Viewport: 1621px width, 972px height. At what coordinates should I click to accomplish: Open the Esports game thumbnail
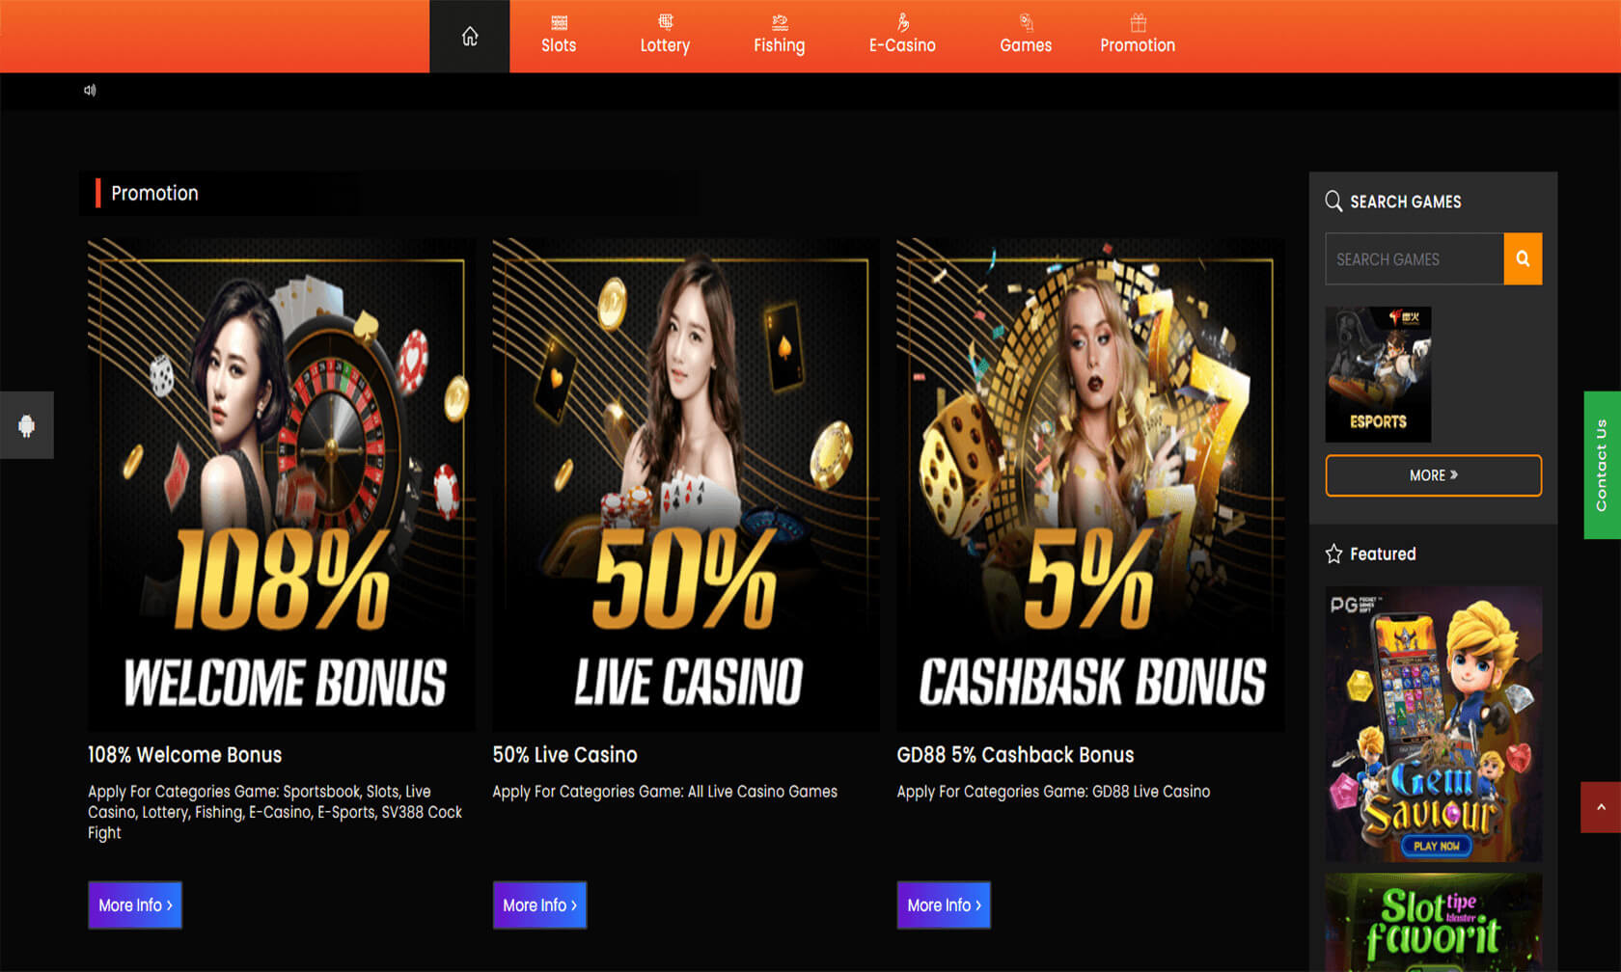pos(1378,374)
